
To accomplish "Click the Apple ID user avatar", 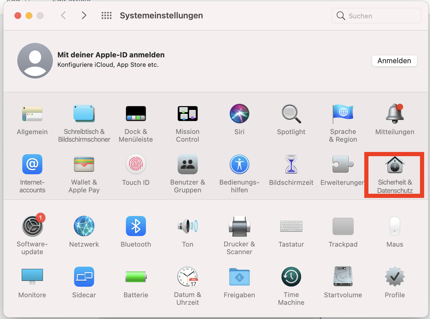I will pos(35,61).
